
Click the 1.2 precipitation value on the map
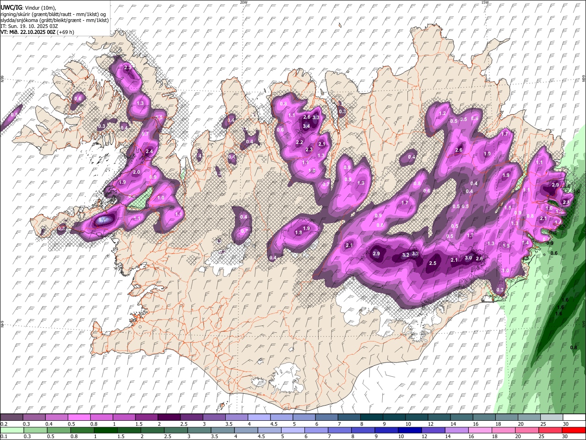[x=442, y=113]
